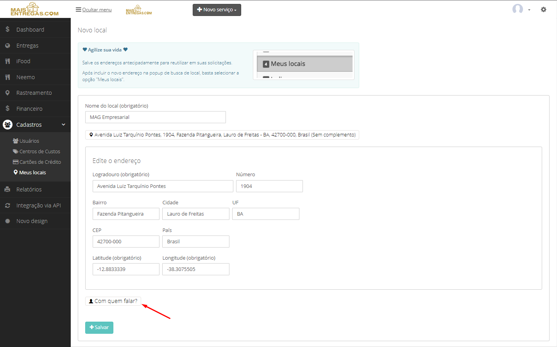Screen dimensions: 557x347
Task: Click the user avatar icon
Action: (x=518, y=9)
